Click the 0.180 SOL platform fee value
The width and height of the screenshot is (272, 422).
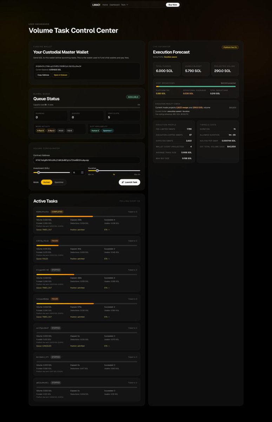161,93
